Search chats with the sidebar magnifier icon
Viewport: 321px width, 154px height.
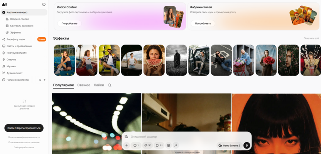point(40,80)
